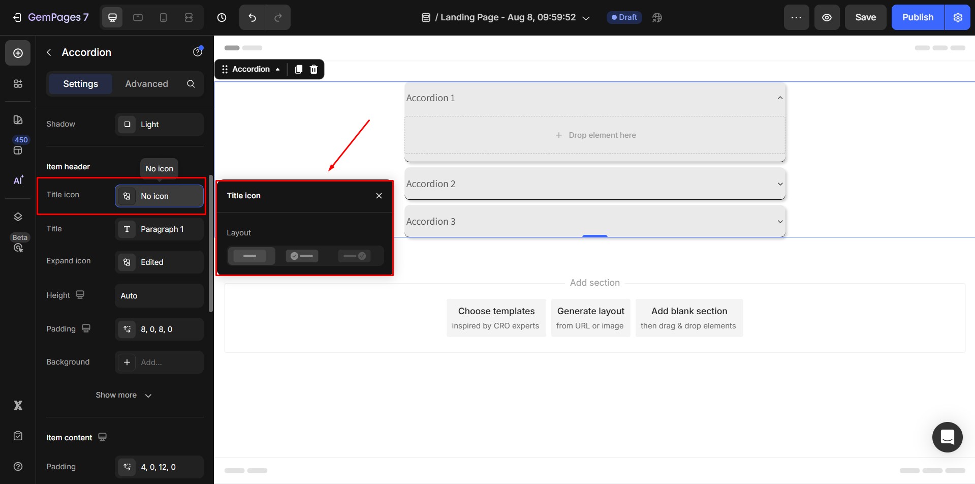This screenshot has height=484, width=975.
Task: Select layout with icon on left
Action: coord(302,256)
